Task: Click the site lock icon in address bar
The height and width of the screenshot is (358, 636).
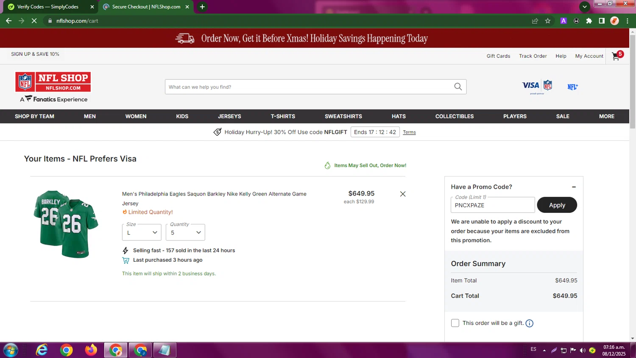Action: pyautogui.click(x=50, y=21)
